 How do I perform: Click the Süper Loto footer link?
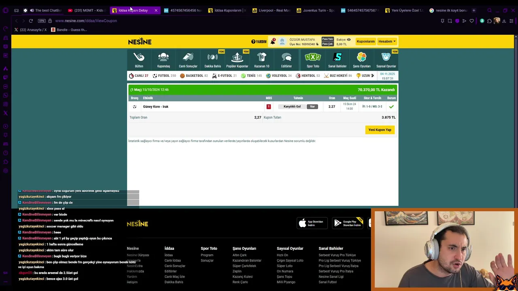pyautogui.click(x=284, y=266)
